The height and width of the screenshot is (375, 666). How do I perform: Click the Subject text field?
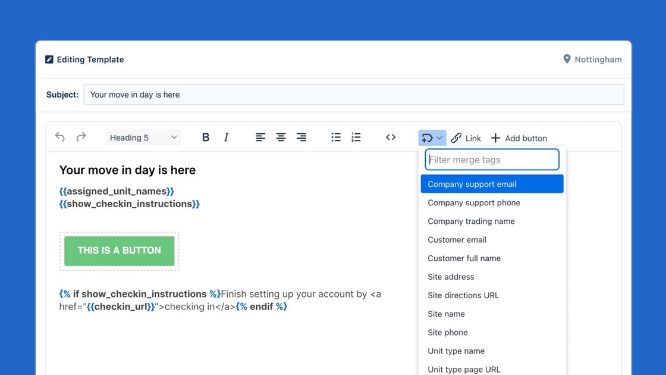[x=353, y=95]
